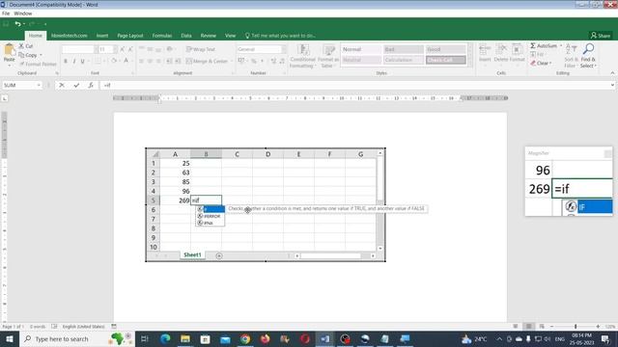Click the Clear eraser icon
This screenshot has width=618, height=347.
533,63
